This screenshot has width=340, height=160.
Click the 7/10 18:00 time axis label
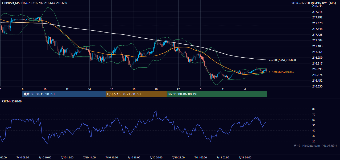coord(134,157)
